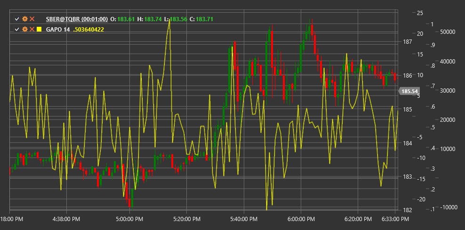Click the -20 axis label

point(420,199)
